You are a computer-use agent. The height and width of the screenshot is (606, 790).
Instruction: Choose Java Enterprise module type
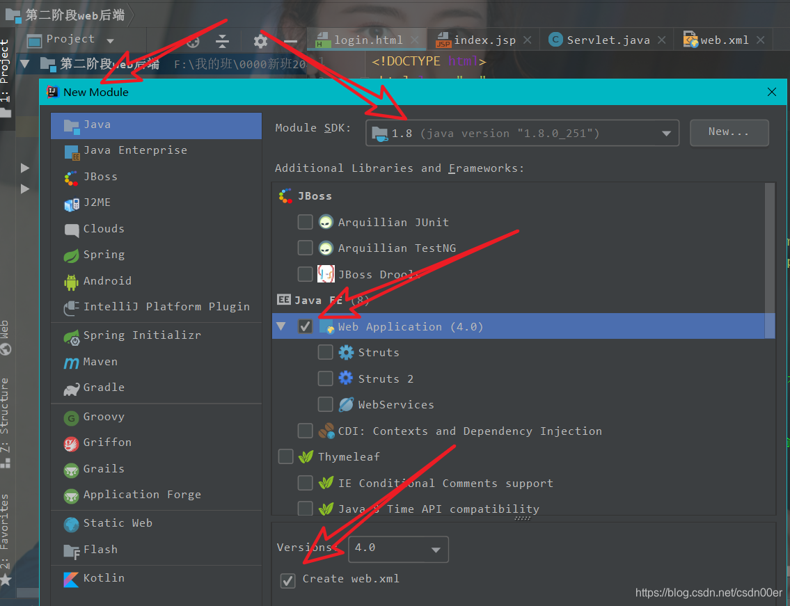[x=156, y=150]
